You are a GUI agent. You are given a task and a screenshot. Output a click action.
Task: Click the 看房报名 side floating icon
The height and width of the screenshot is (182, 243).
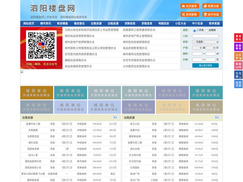pos(238,38)
